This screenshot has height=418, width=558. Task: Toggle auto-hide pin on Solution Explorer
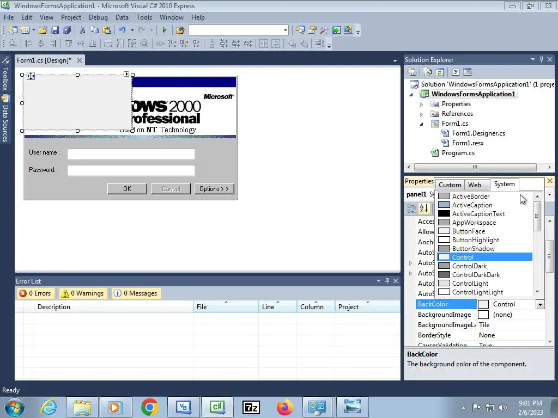pos(541,60)
